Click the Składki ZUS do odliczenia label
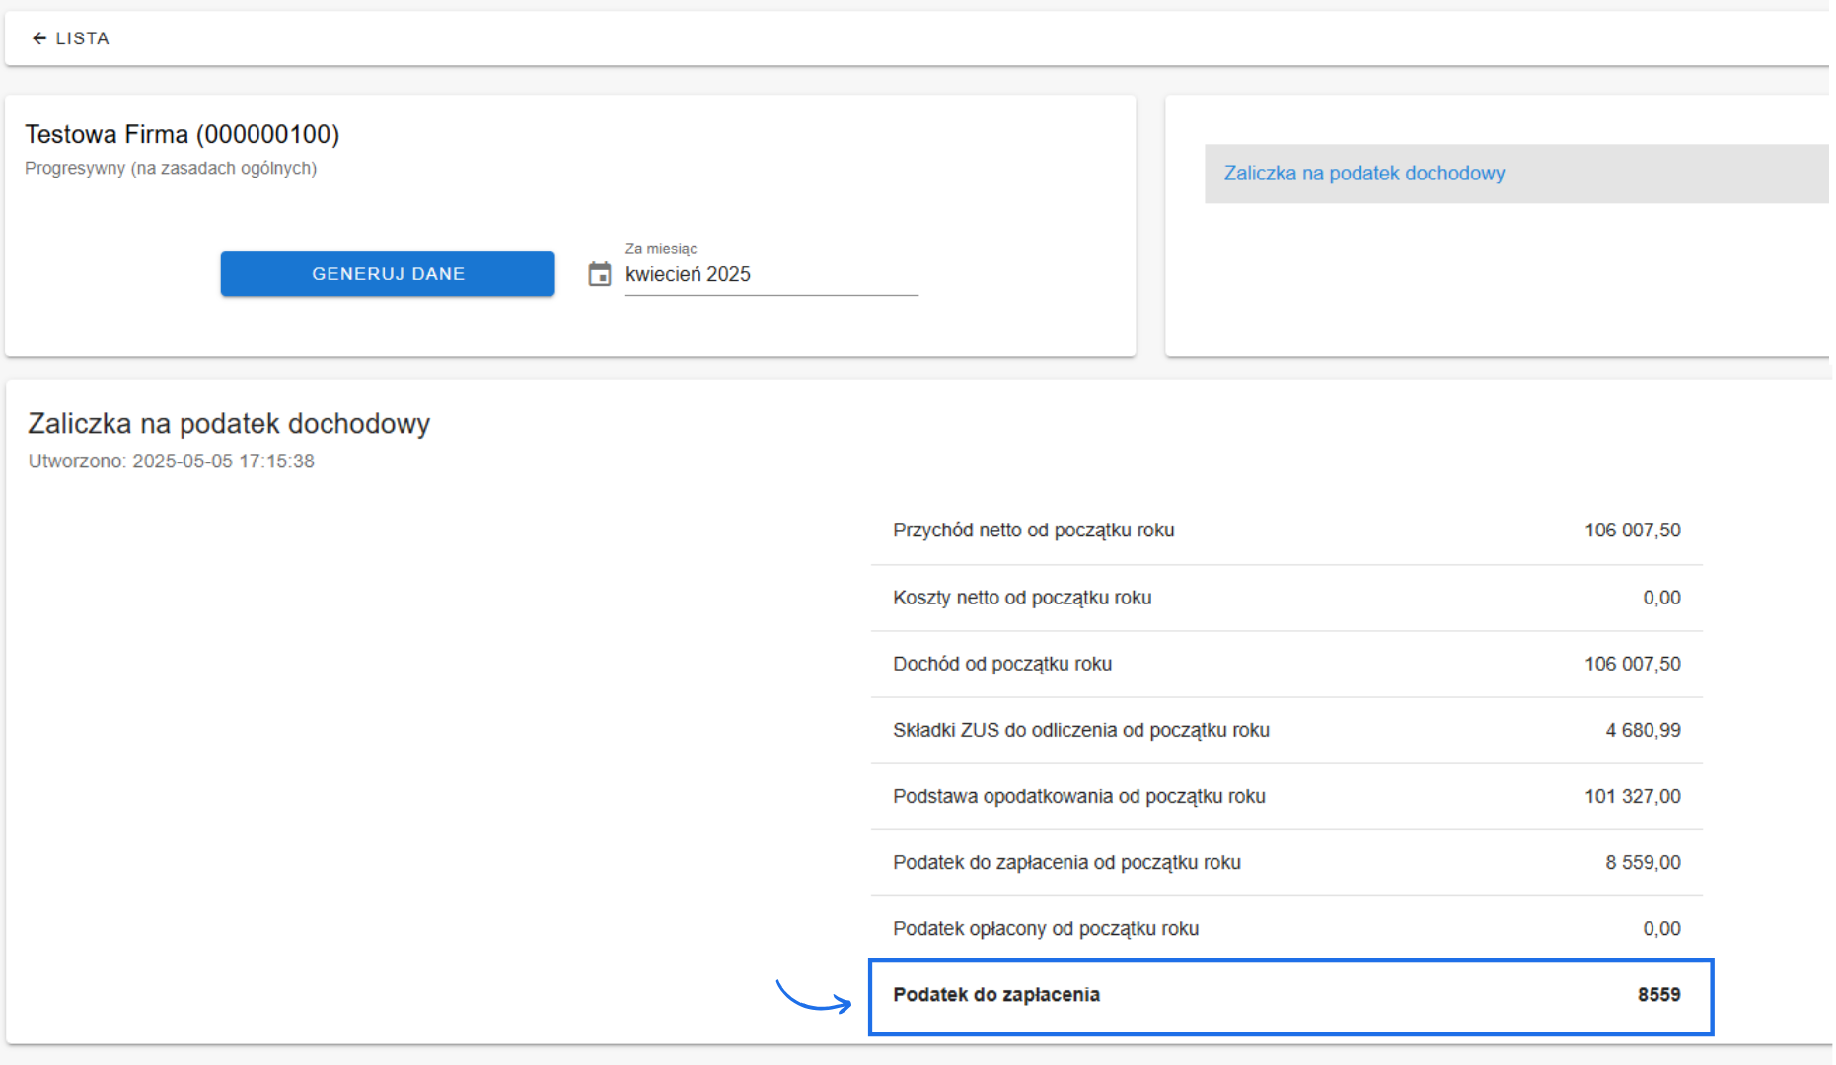This screenshot has width=1836, height=1065. (x=1080, y=730)
